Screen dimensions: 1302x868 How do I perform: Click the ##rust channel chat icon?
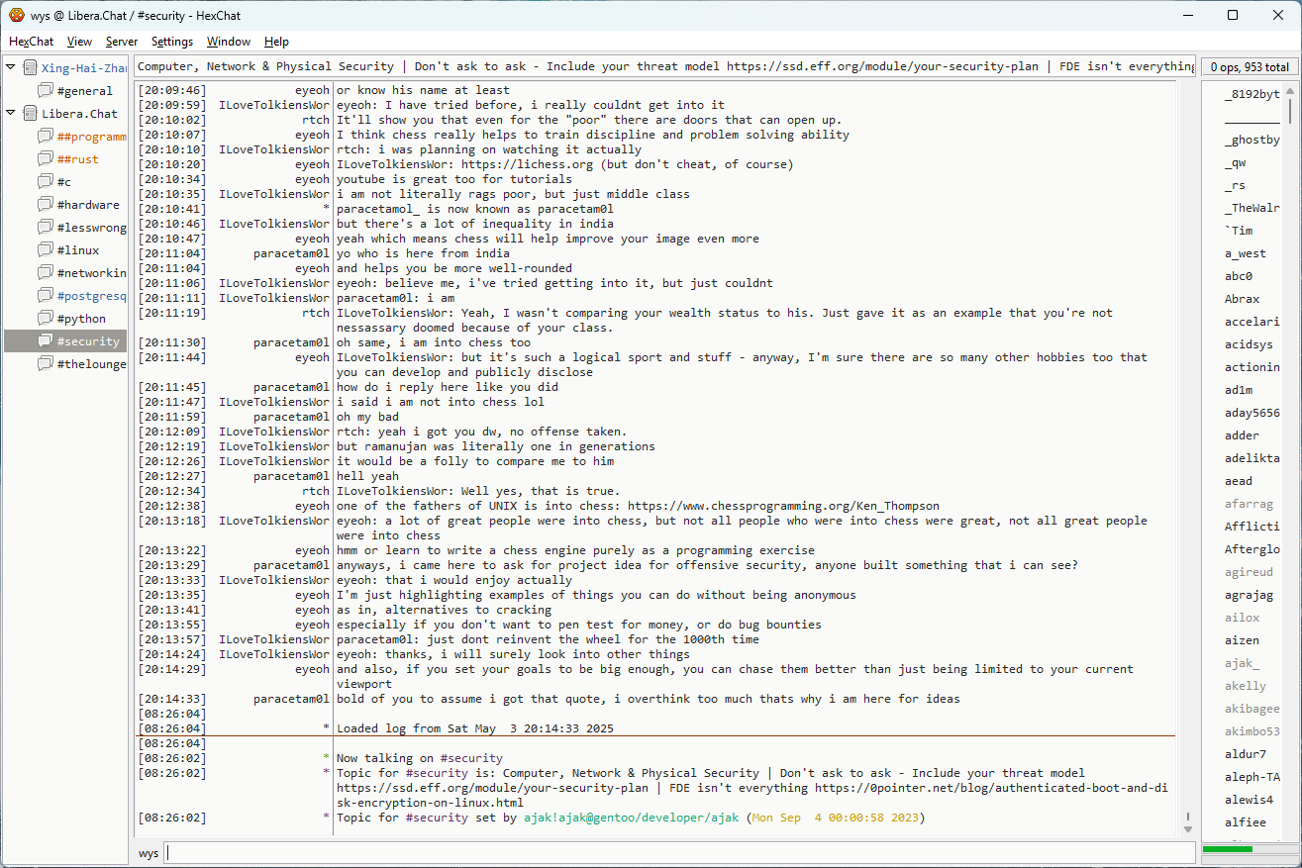click(46, 159)
